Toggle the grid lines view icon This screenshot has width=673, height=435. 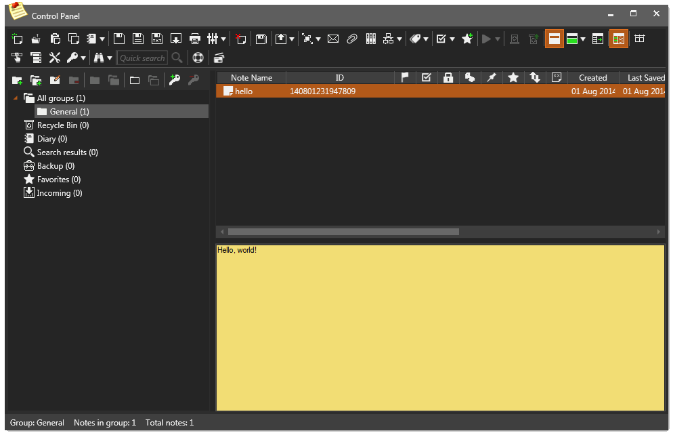[x=640, y=39]
